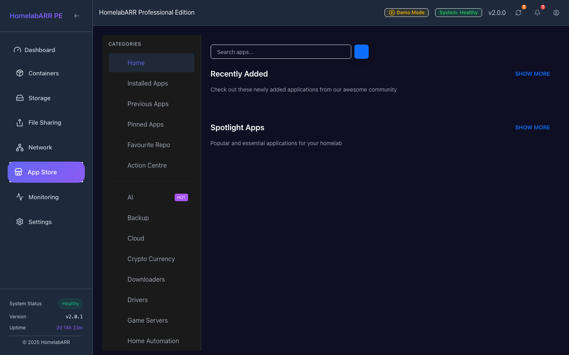Click the refresh updates icon in header

pyautogui.click(x=518, y=13)
